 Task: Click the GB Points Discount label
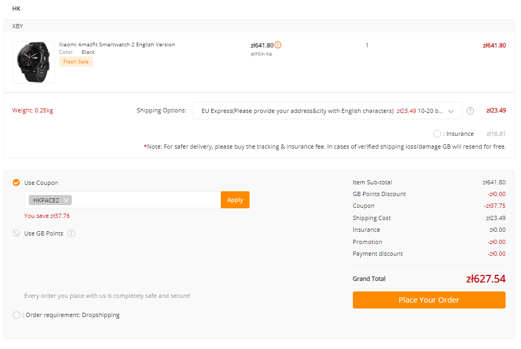click(379, 194)
